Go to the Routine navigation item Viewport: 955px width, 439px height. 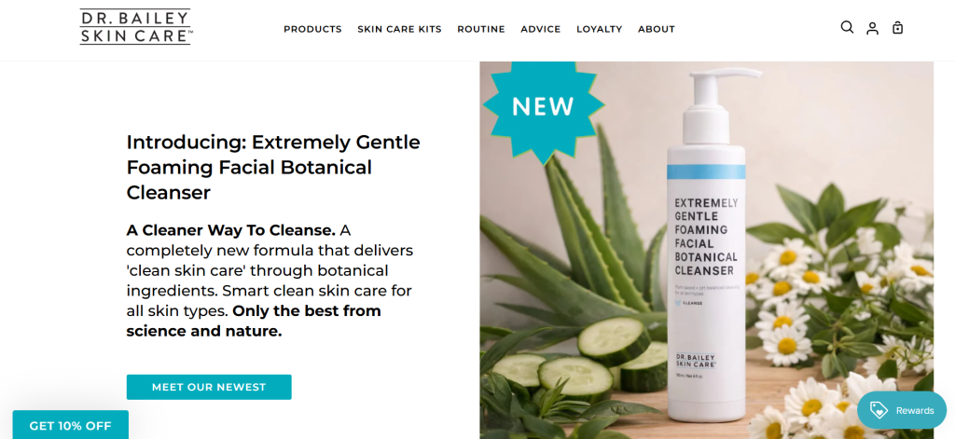(x=480, y=29)
